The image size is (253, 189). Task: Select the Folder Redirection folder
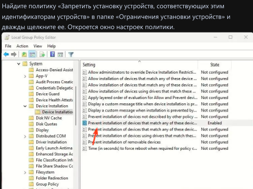[x=48, y=178]
